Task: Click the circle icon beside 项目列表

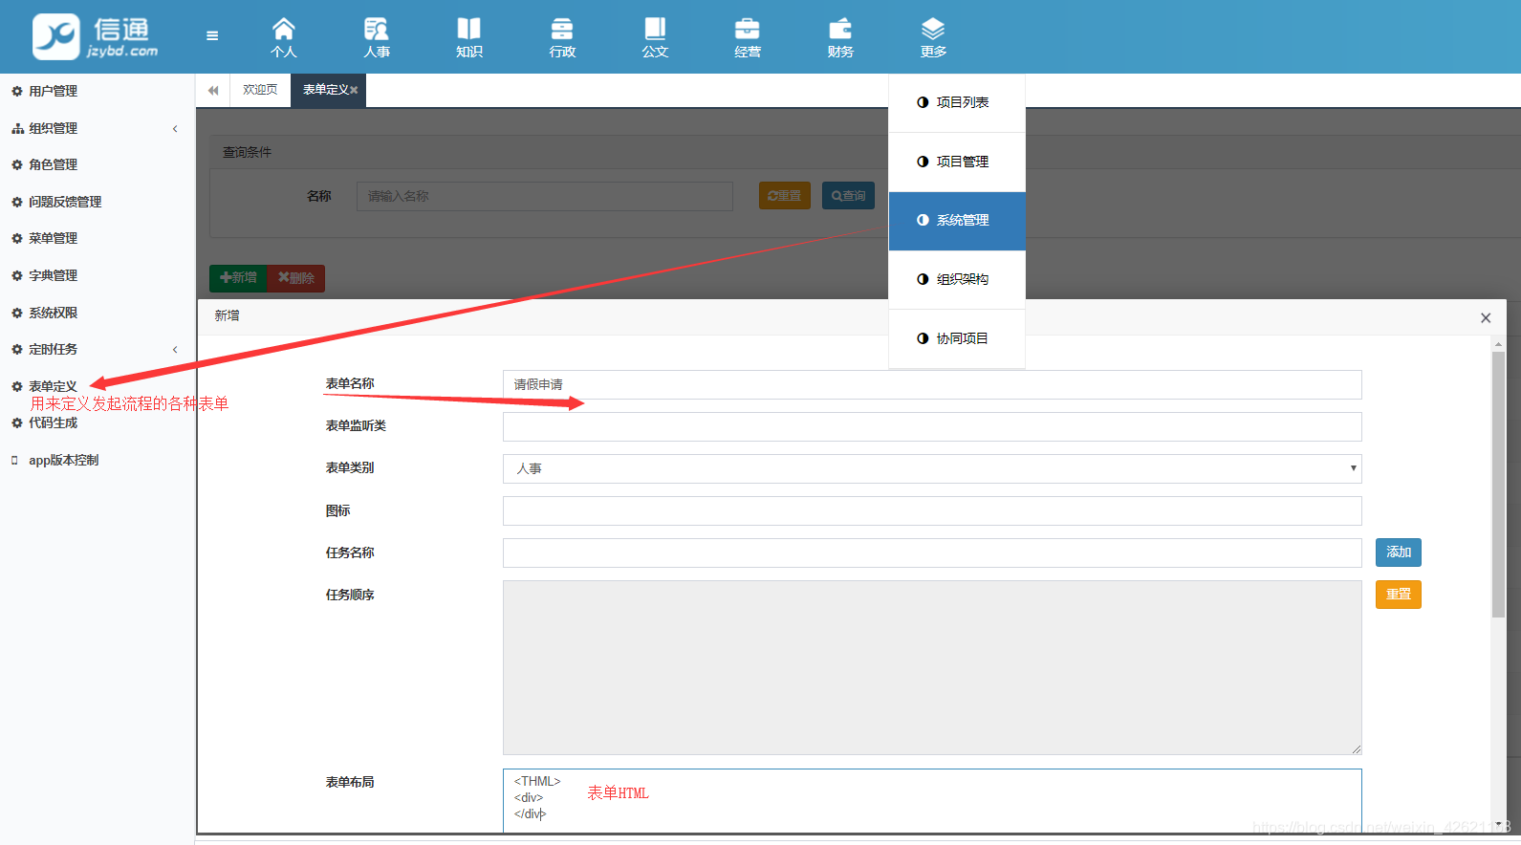Action: pos(923,102)
